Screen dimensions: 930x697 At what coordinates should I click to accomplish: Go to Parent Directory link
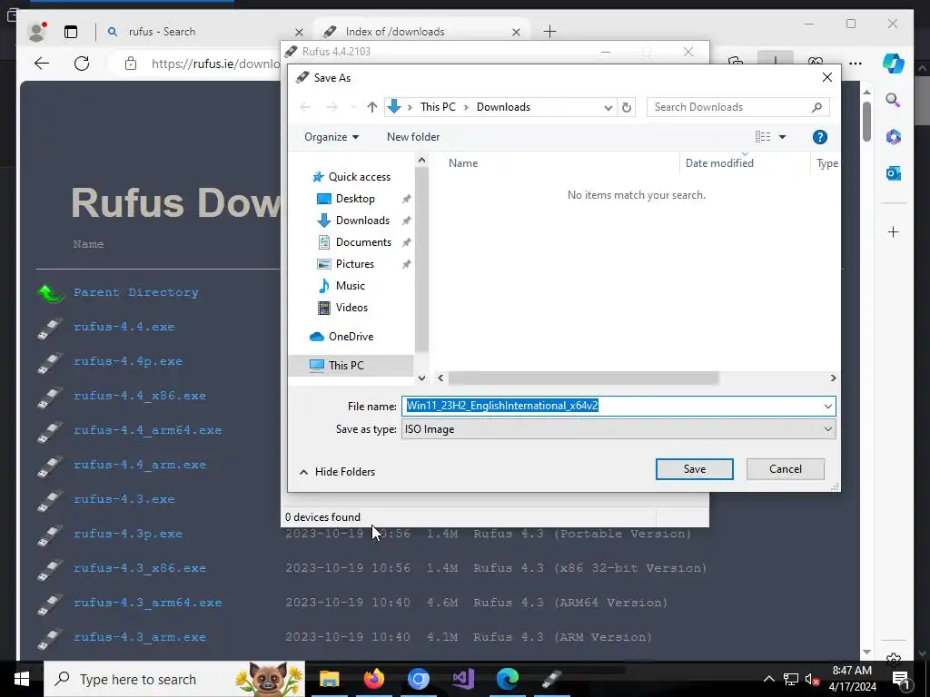(x=136, y=292)
